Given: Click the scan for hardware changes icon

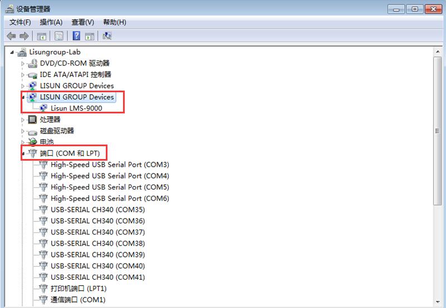Looking at the screenshot, I should [107, 36].
